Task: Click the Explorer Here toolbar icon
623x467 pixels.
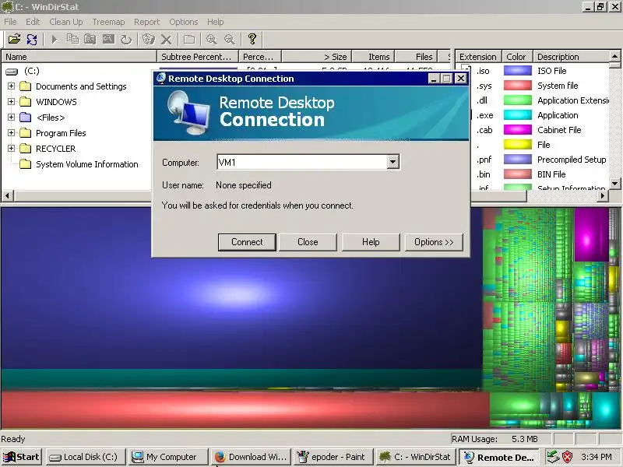Action: (x=90, y=39)
